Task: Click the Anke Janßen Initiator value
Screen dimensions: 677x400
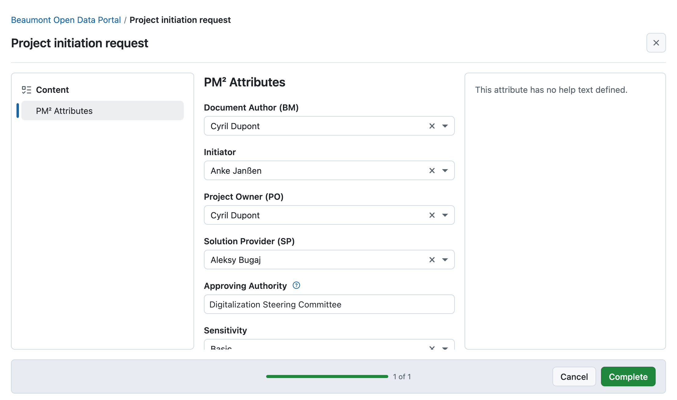Action: coord(236,171)
